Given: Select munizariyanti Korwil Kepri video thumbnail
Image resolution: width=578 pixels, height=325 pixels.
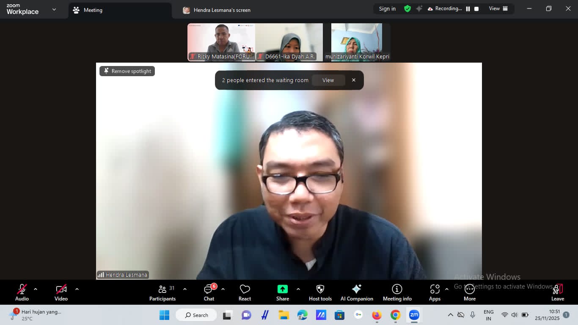Looking at the screenshot, I should pyautogui.click(x=357, y=42).
